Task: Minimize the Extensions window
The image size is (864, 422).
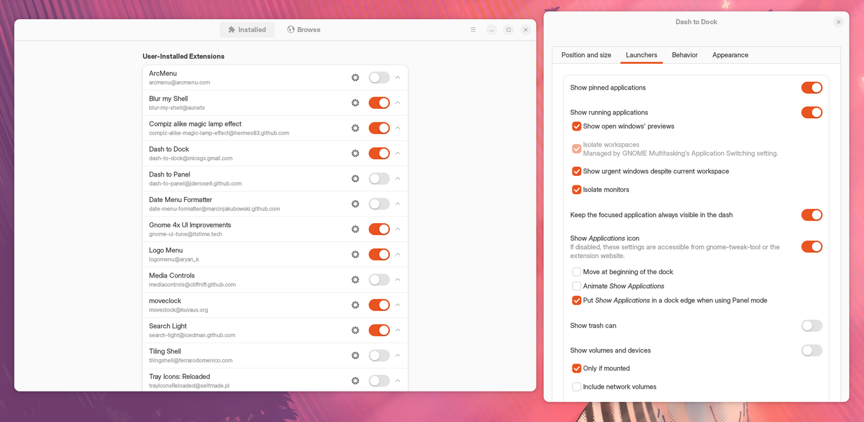Action: pos(491,30)
